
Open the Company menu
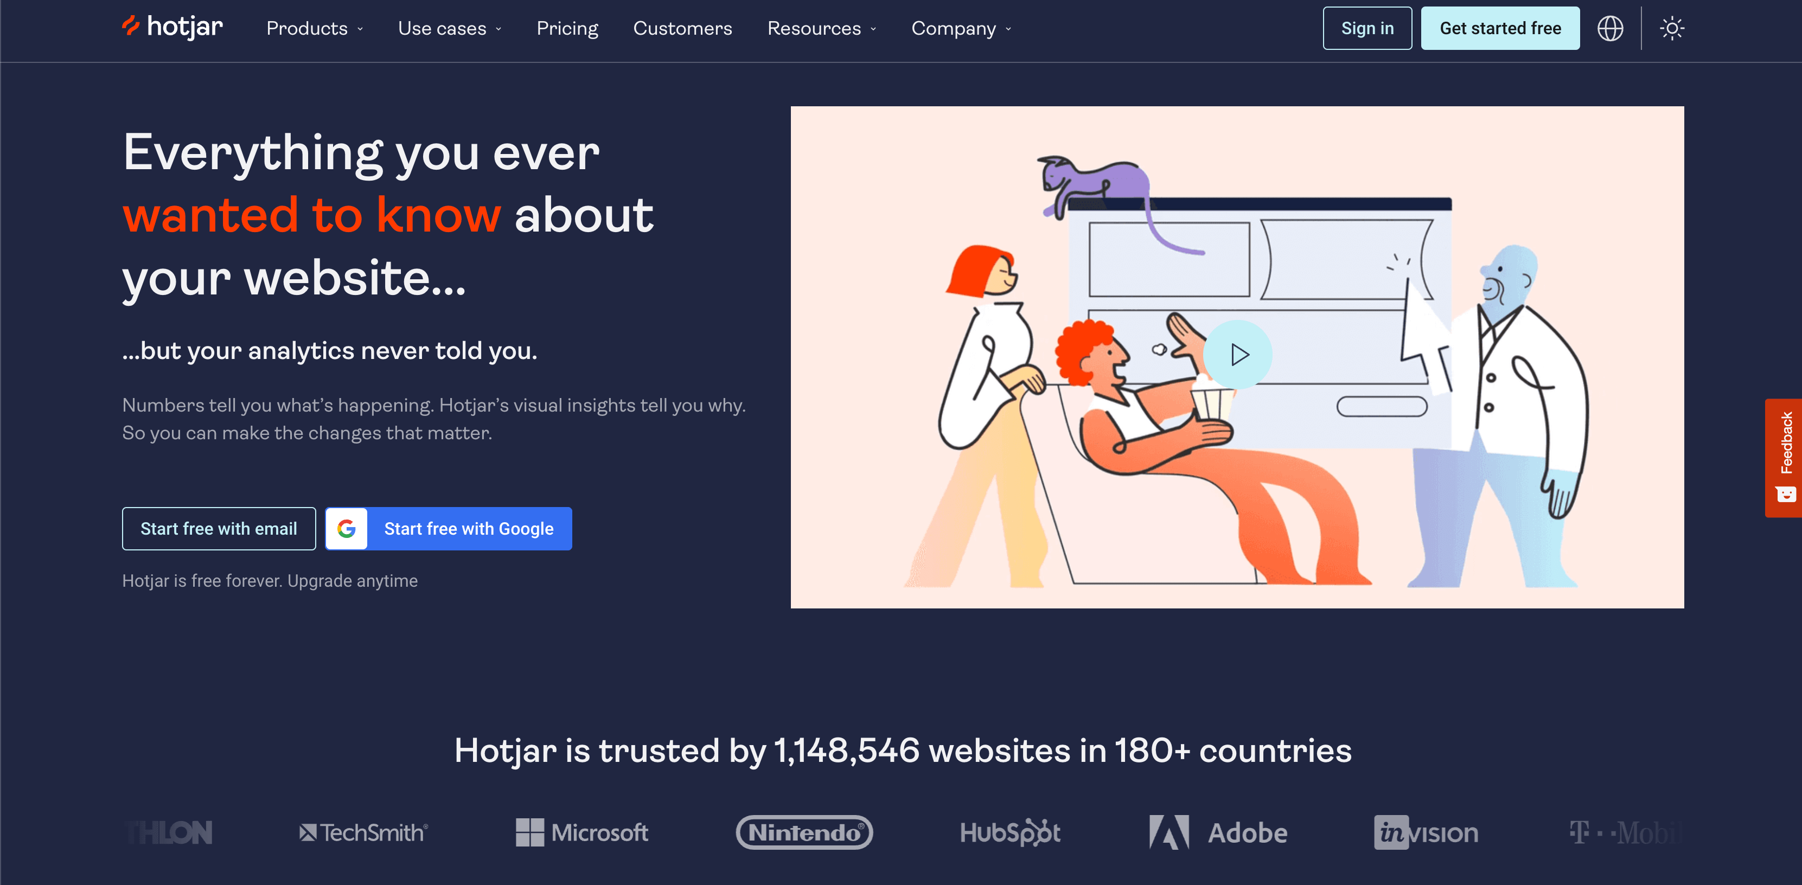tap(961, 28)
